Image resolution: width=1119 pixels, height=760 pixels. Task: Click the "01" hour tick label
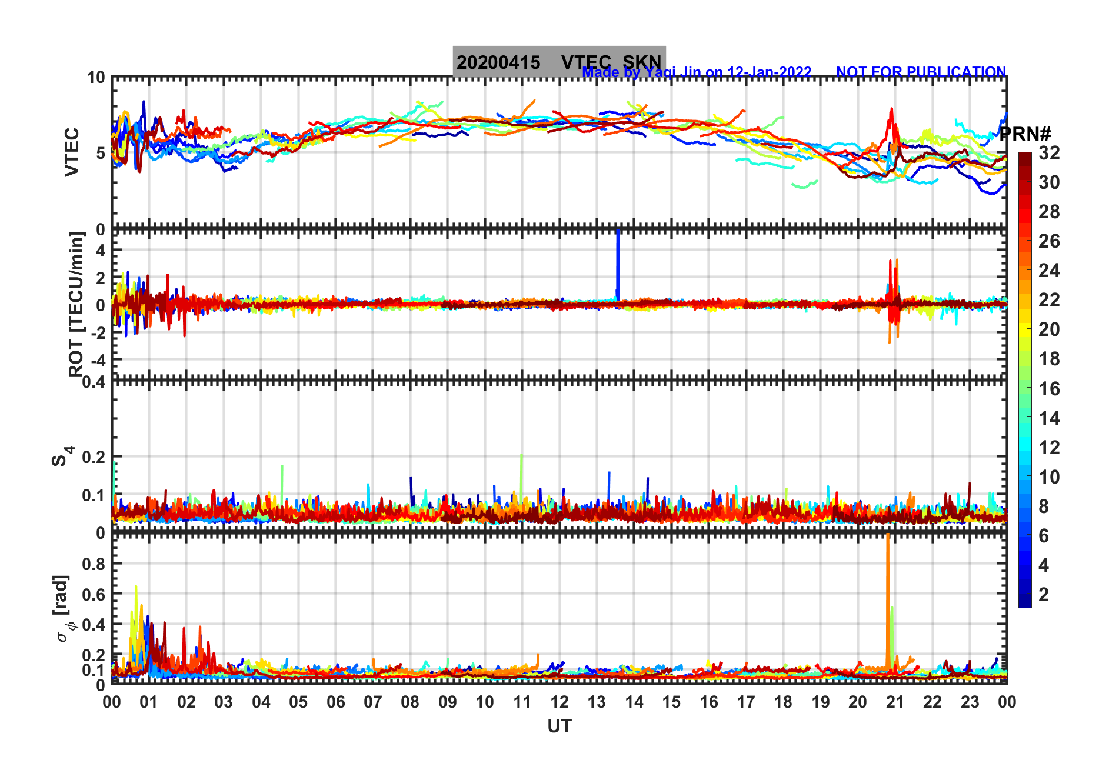[149, 702]
